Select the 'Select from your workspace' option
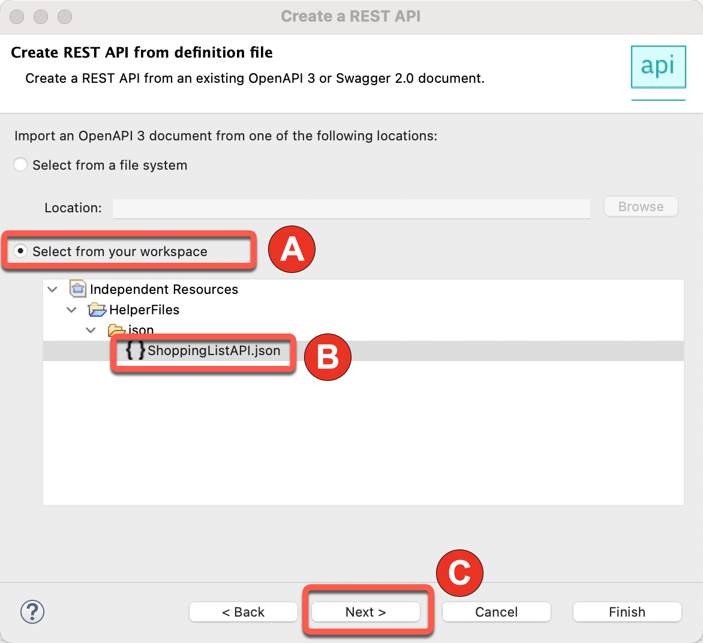703x643 pixels. pos(20,251)
